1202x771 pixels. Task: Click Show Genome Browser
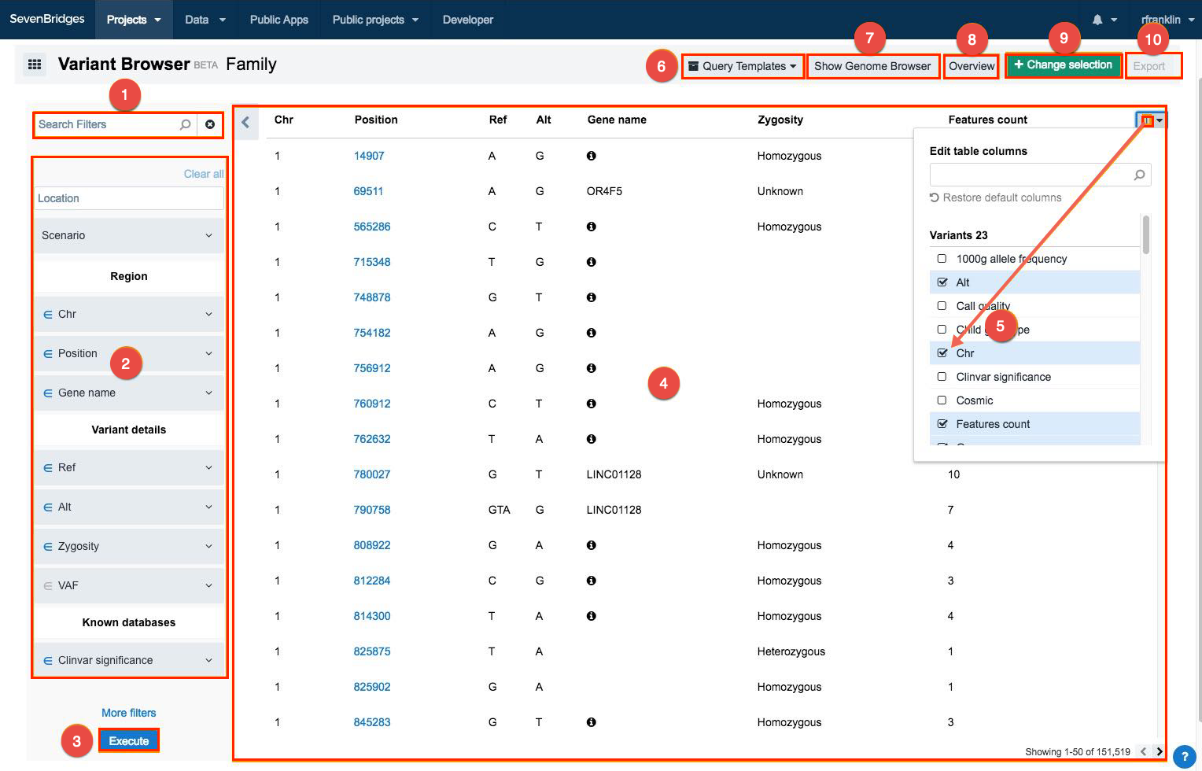pyautogui.click(x=872, y=66)
